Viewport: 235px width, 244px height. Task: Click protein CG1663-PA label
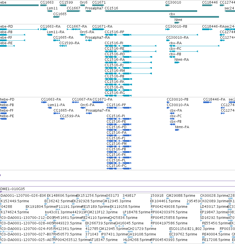pos(51,99)
